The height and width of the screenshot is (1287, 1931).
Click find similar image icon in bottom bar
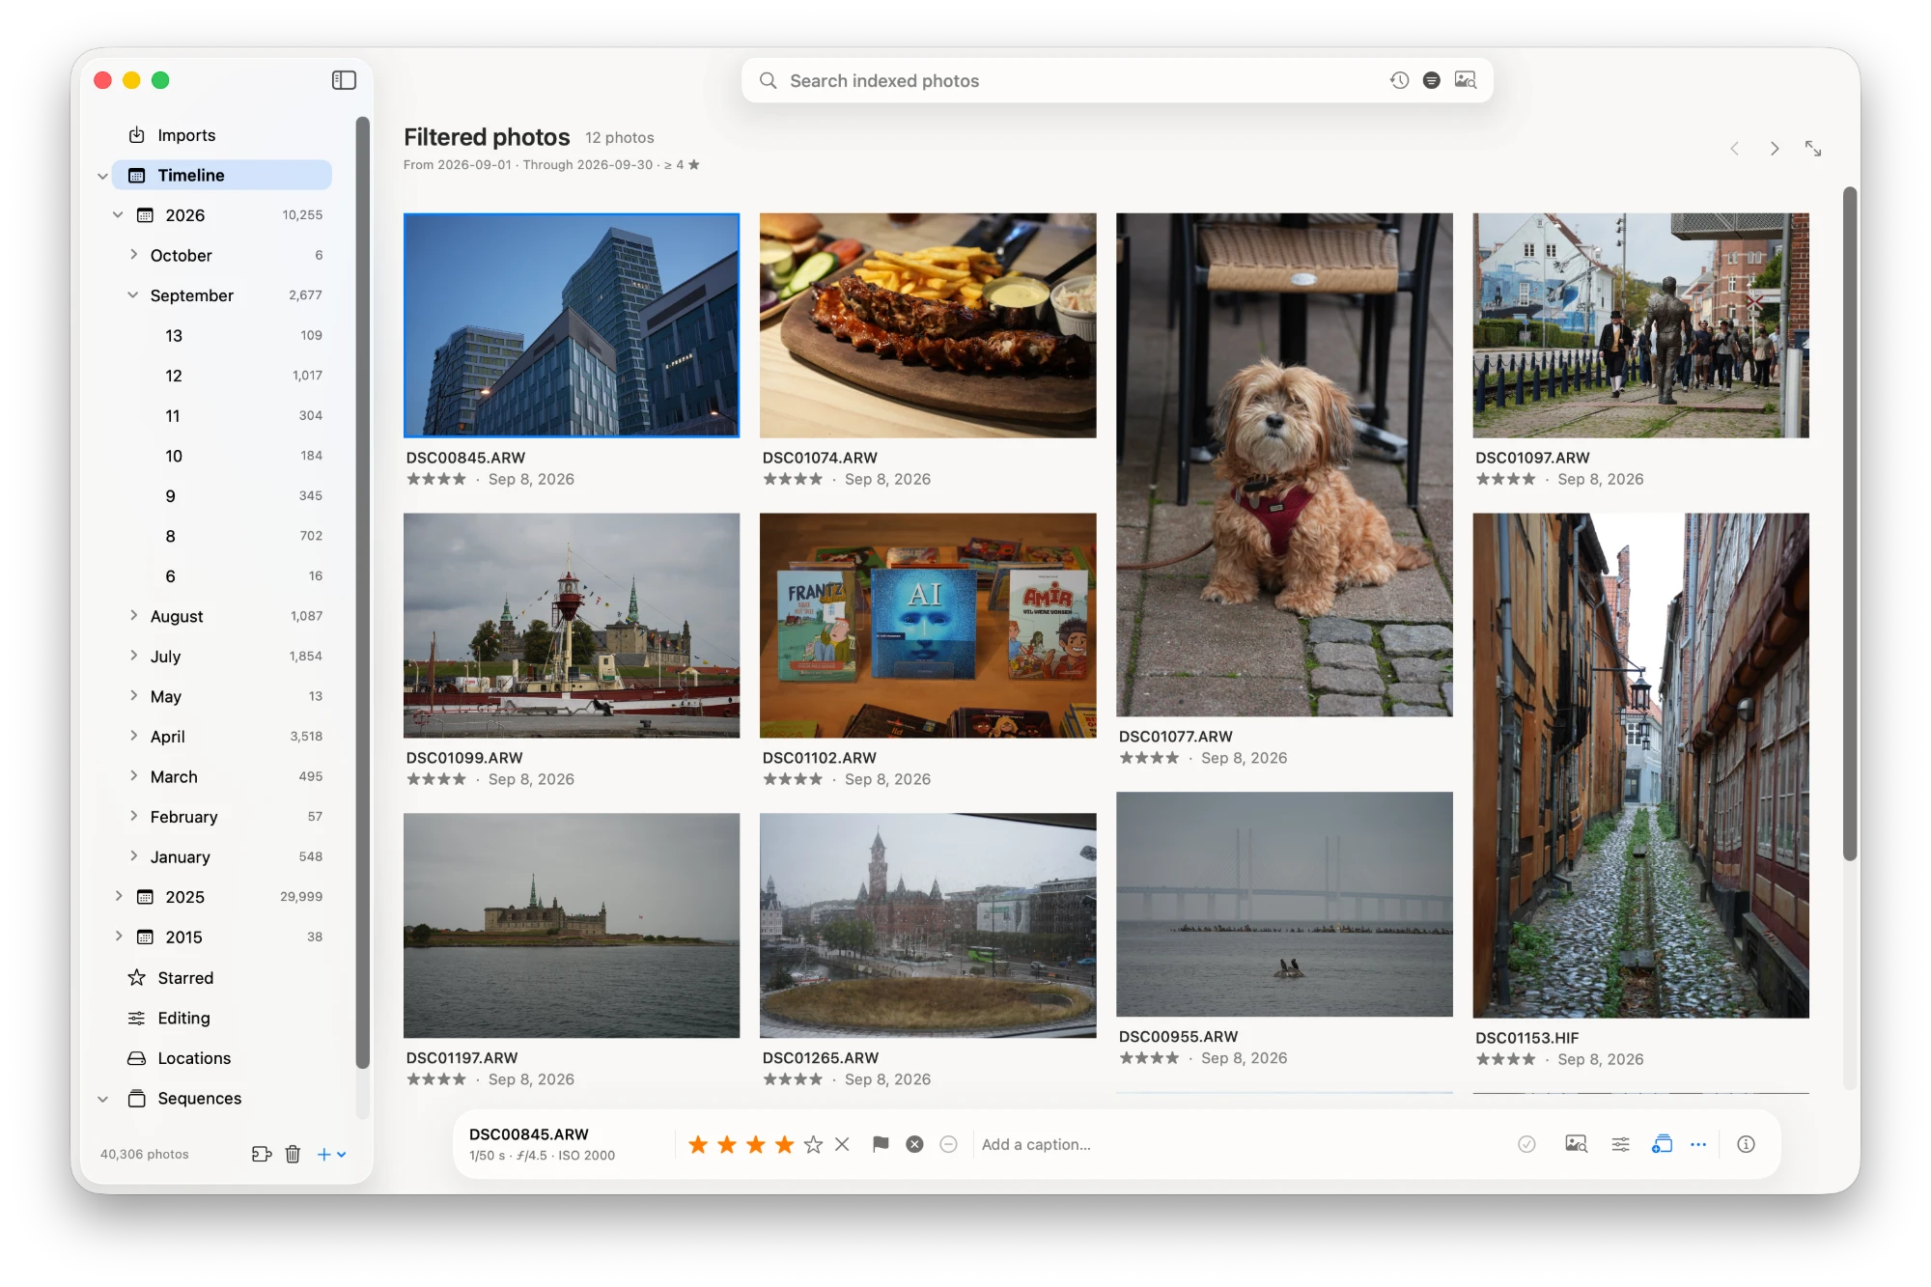(x=1576, y=1144)
